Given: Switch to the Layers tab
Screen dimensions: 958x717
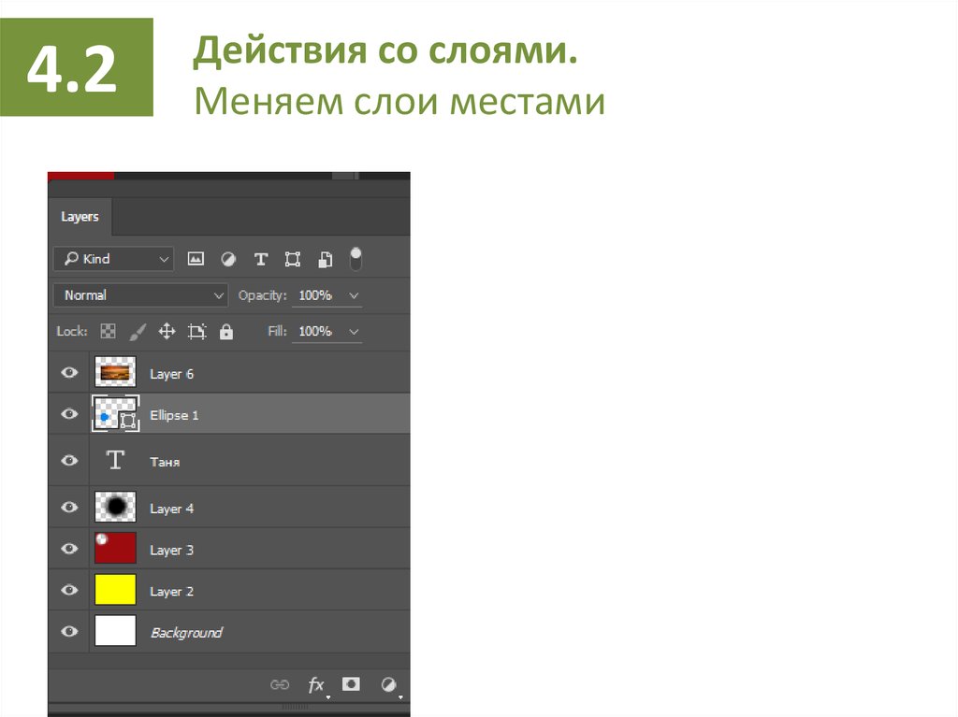Looking at the screenshot, I should tap(80, 217).
